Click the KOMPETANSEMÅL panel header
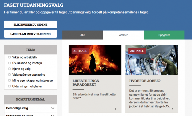This screenshot has height=116, width=192. 30,100
